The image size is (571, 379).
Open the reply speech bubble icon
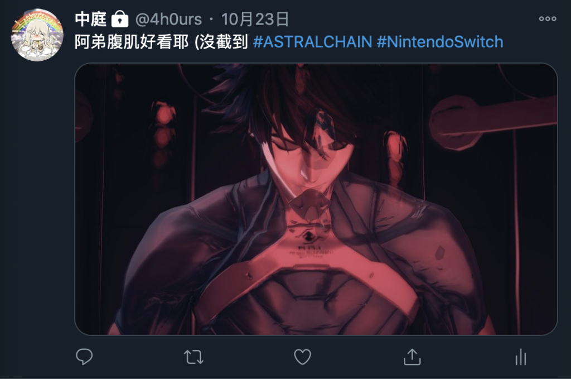pyautogui.click(x=84, y=357)
